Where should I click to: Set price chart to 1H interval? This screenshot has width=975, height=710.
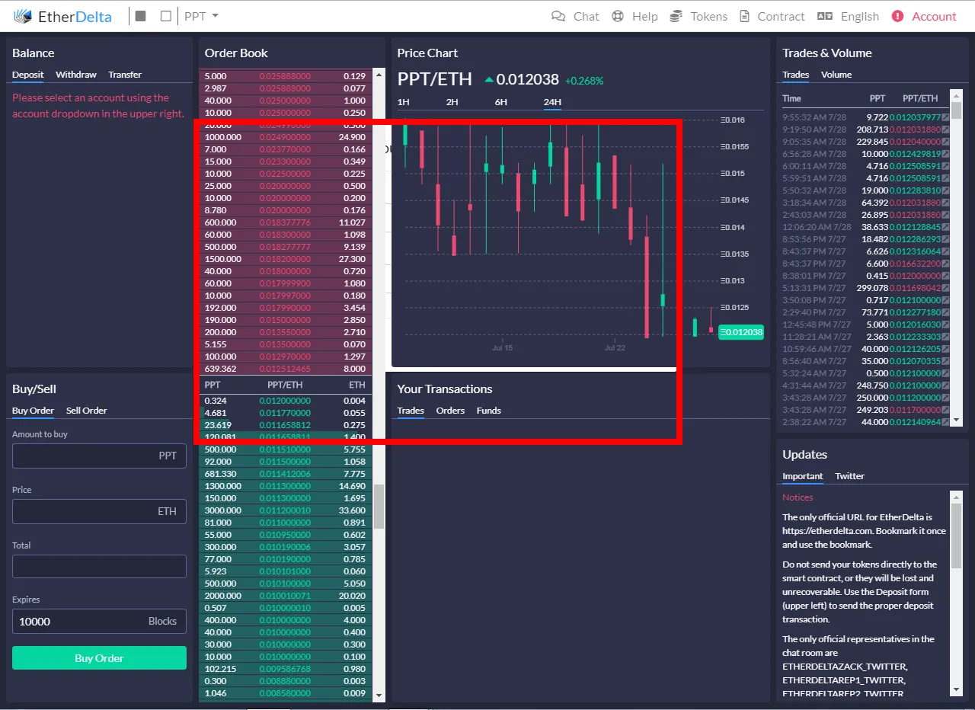tap(404, 102)
